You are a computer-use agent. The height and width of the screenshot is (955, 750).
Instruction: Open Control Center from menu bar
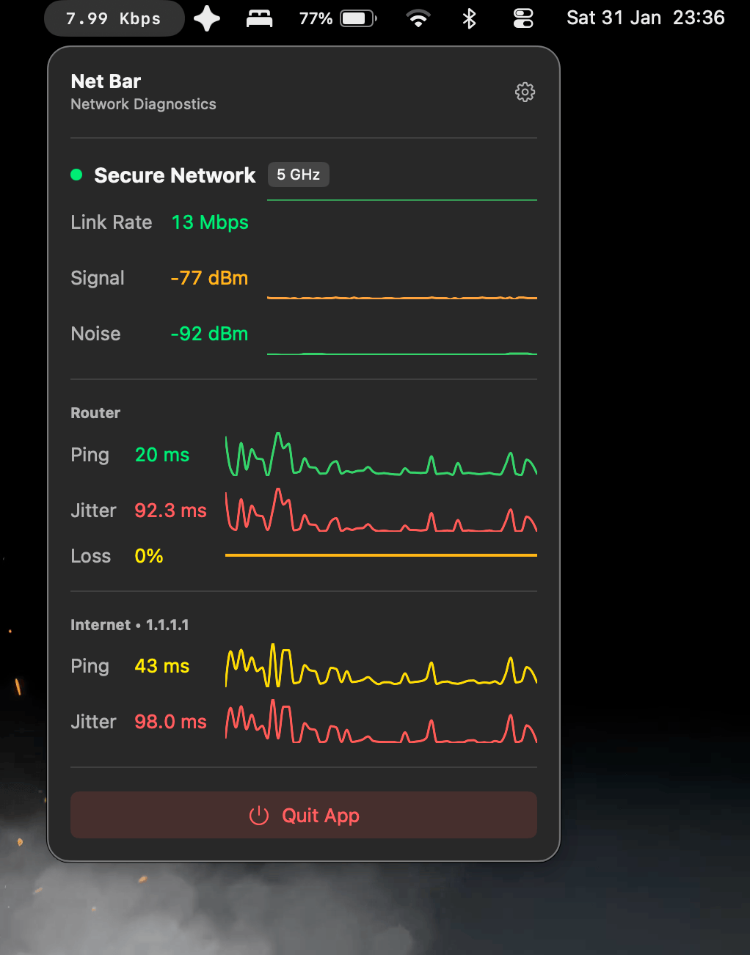(523, 18)
